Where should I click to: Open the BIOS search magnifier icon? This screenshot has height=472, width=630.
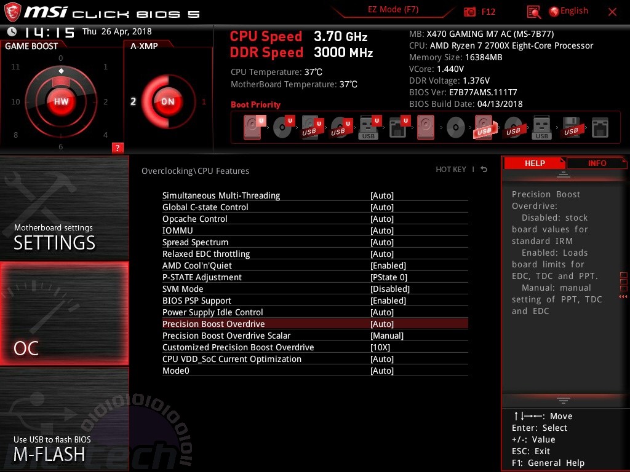pos(533,12)
